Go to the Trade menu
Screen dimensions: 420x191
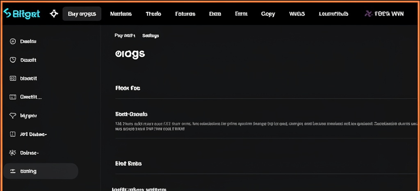153,14
